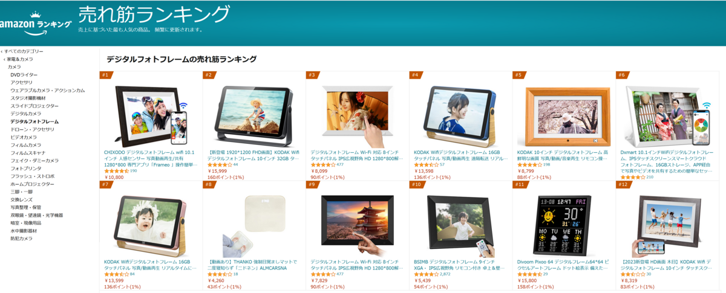Screen dimensions: 726x293
Task: Open the #8 THANKO alarm mat image
Action: coord(254,225)
